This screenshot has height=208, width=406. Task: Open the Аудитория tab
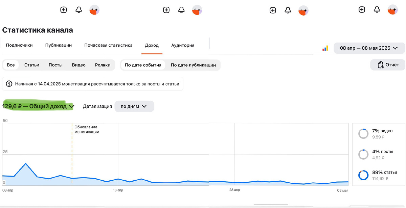[183, 45]
